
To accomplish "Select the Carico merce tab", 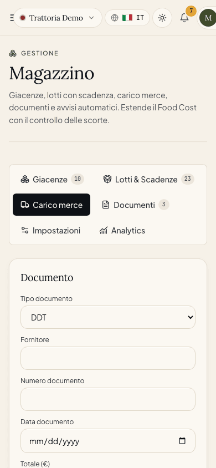I will (x=52, y=205).
